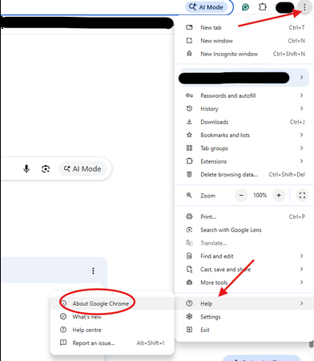314x361 pixels.
Task: Click the Print menu item
Action: tap(244, 217)
